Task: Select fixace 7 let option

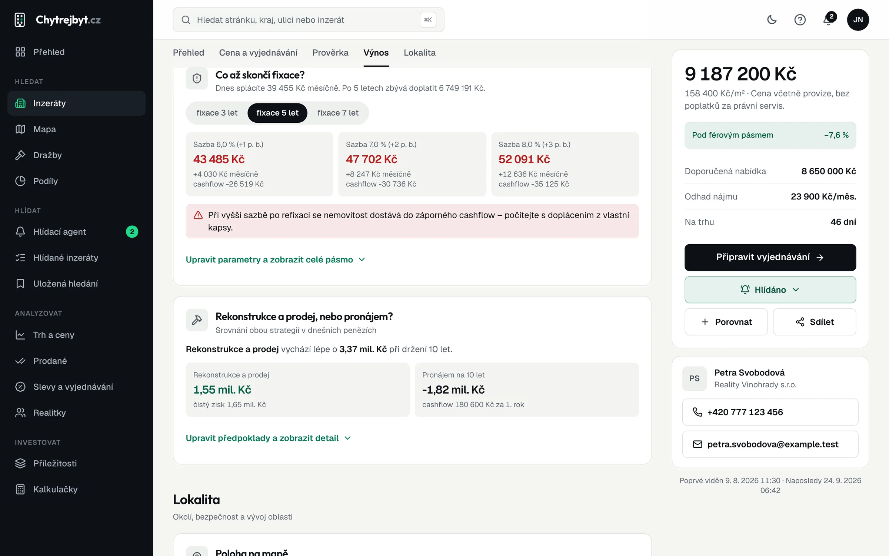Action: click(338, 113)
